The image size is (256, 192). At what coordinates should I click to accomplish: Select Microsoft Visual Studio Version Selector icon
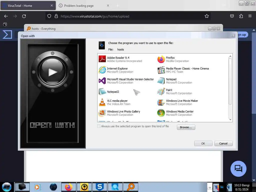[102, 81]
